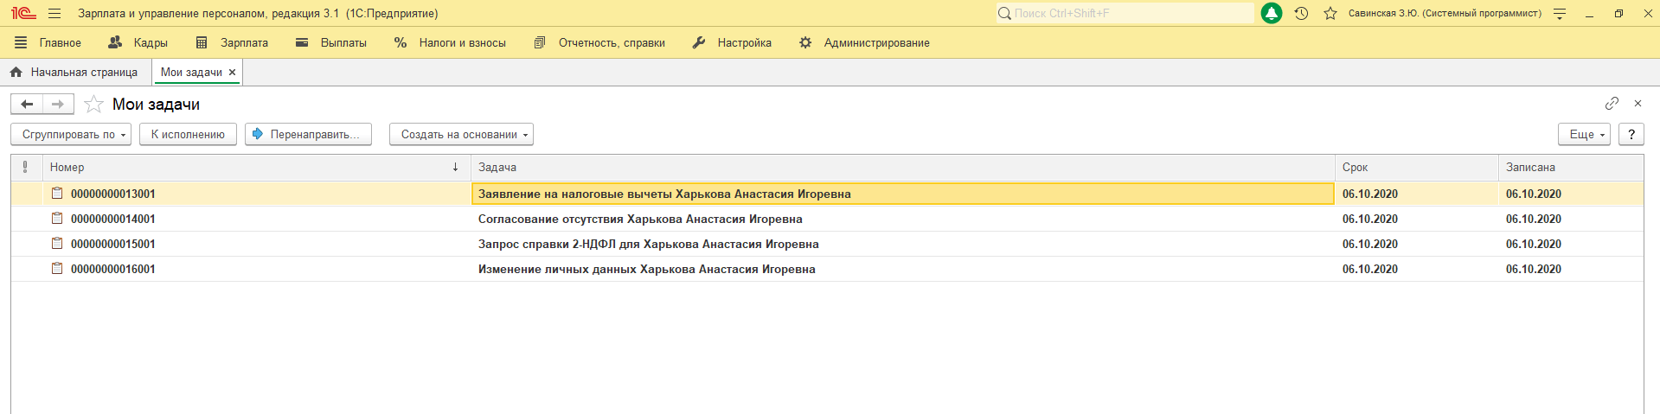This screenshot has width=1660, height=414.
Task: Select task Согласование отсутствия Харькова row
Action: (640, 220)
